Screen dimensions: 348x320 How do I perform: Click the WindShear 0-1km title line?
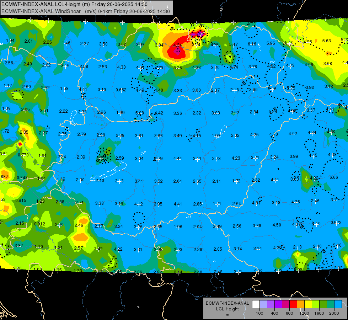[x=86, y=11]
